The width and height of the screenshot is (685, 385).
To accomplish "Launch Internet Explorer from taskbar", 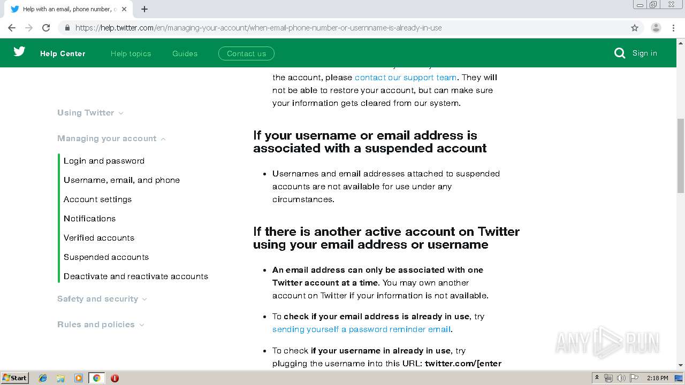I will click(x=43, y=378).
